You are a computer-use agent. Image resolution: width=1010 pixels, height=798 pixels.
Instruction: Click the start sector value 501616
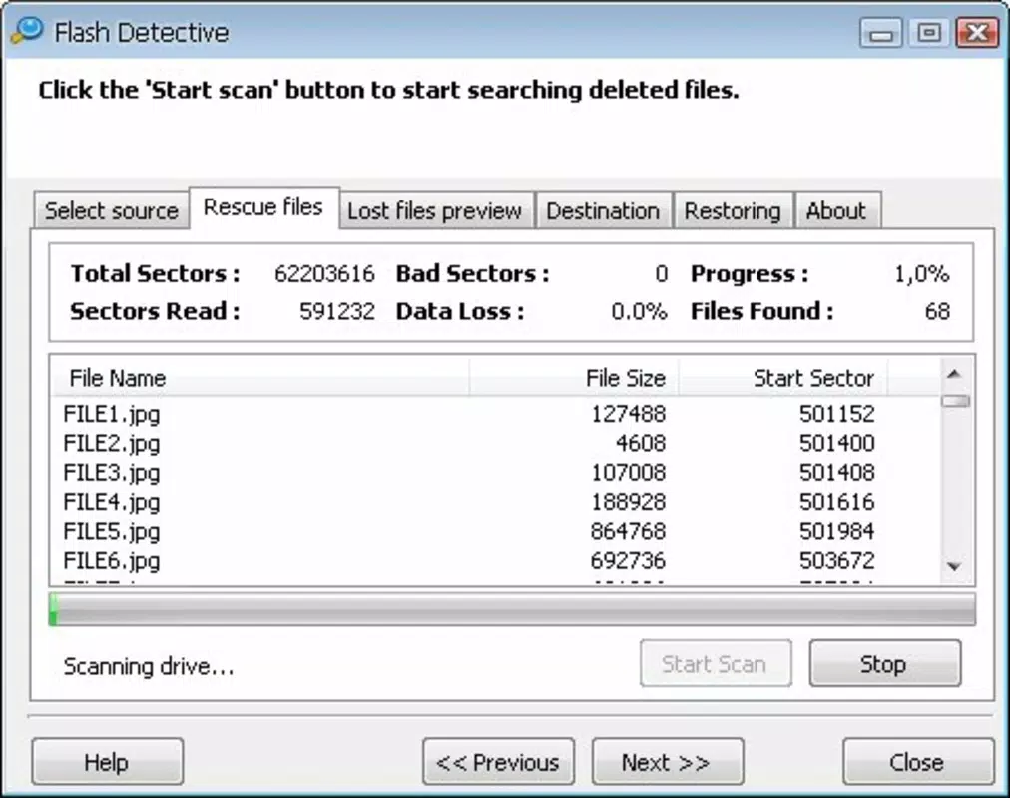(x=836, y=502)
